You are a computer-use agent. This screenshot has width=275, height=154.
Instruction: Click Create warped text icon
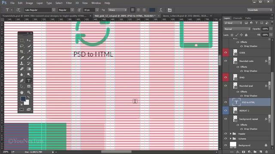[x=161, y=10]
